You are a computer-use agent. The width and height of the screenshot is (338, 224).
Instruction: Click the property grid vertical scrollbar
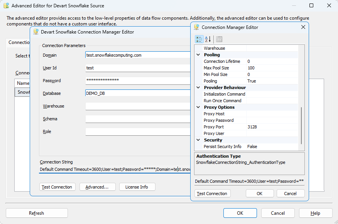pos(301,125)
